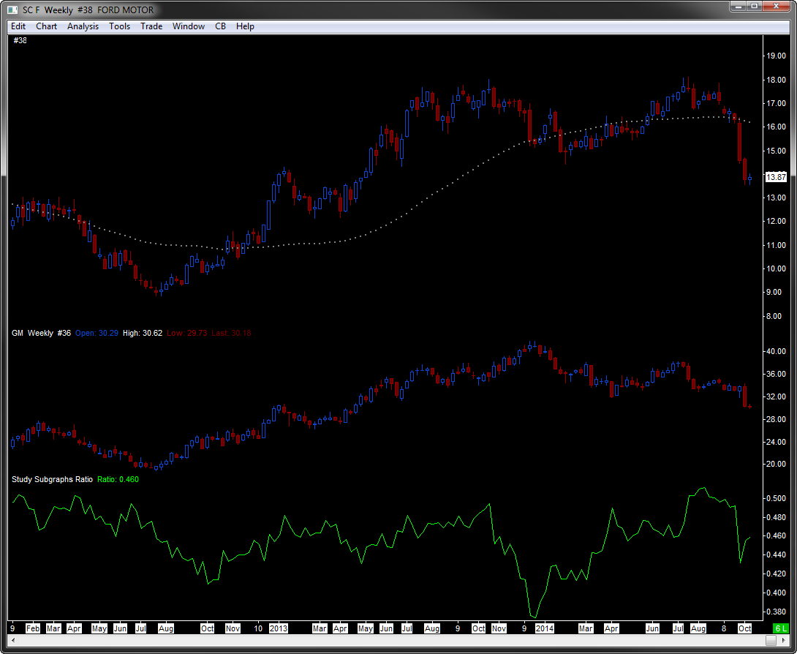Click the GM Low: 29.73 value
Screen dimensions: 797x654
click(187, 333)
